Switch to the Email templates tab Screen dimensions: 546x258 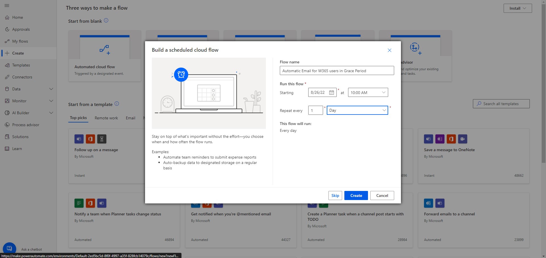click(130, 118)
